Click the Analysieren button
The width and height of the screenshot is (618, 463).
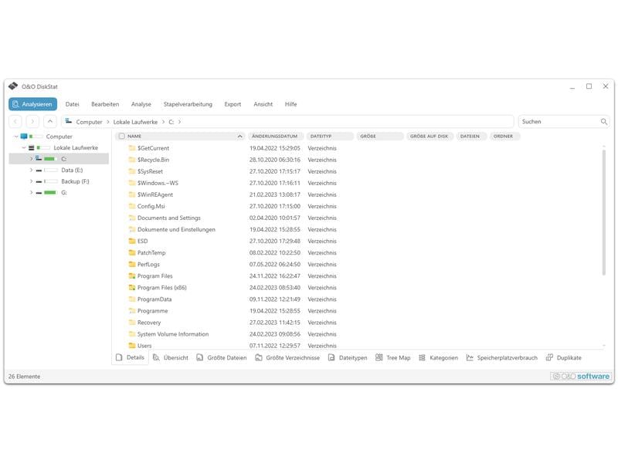[32, 104]
